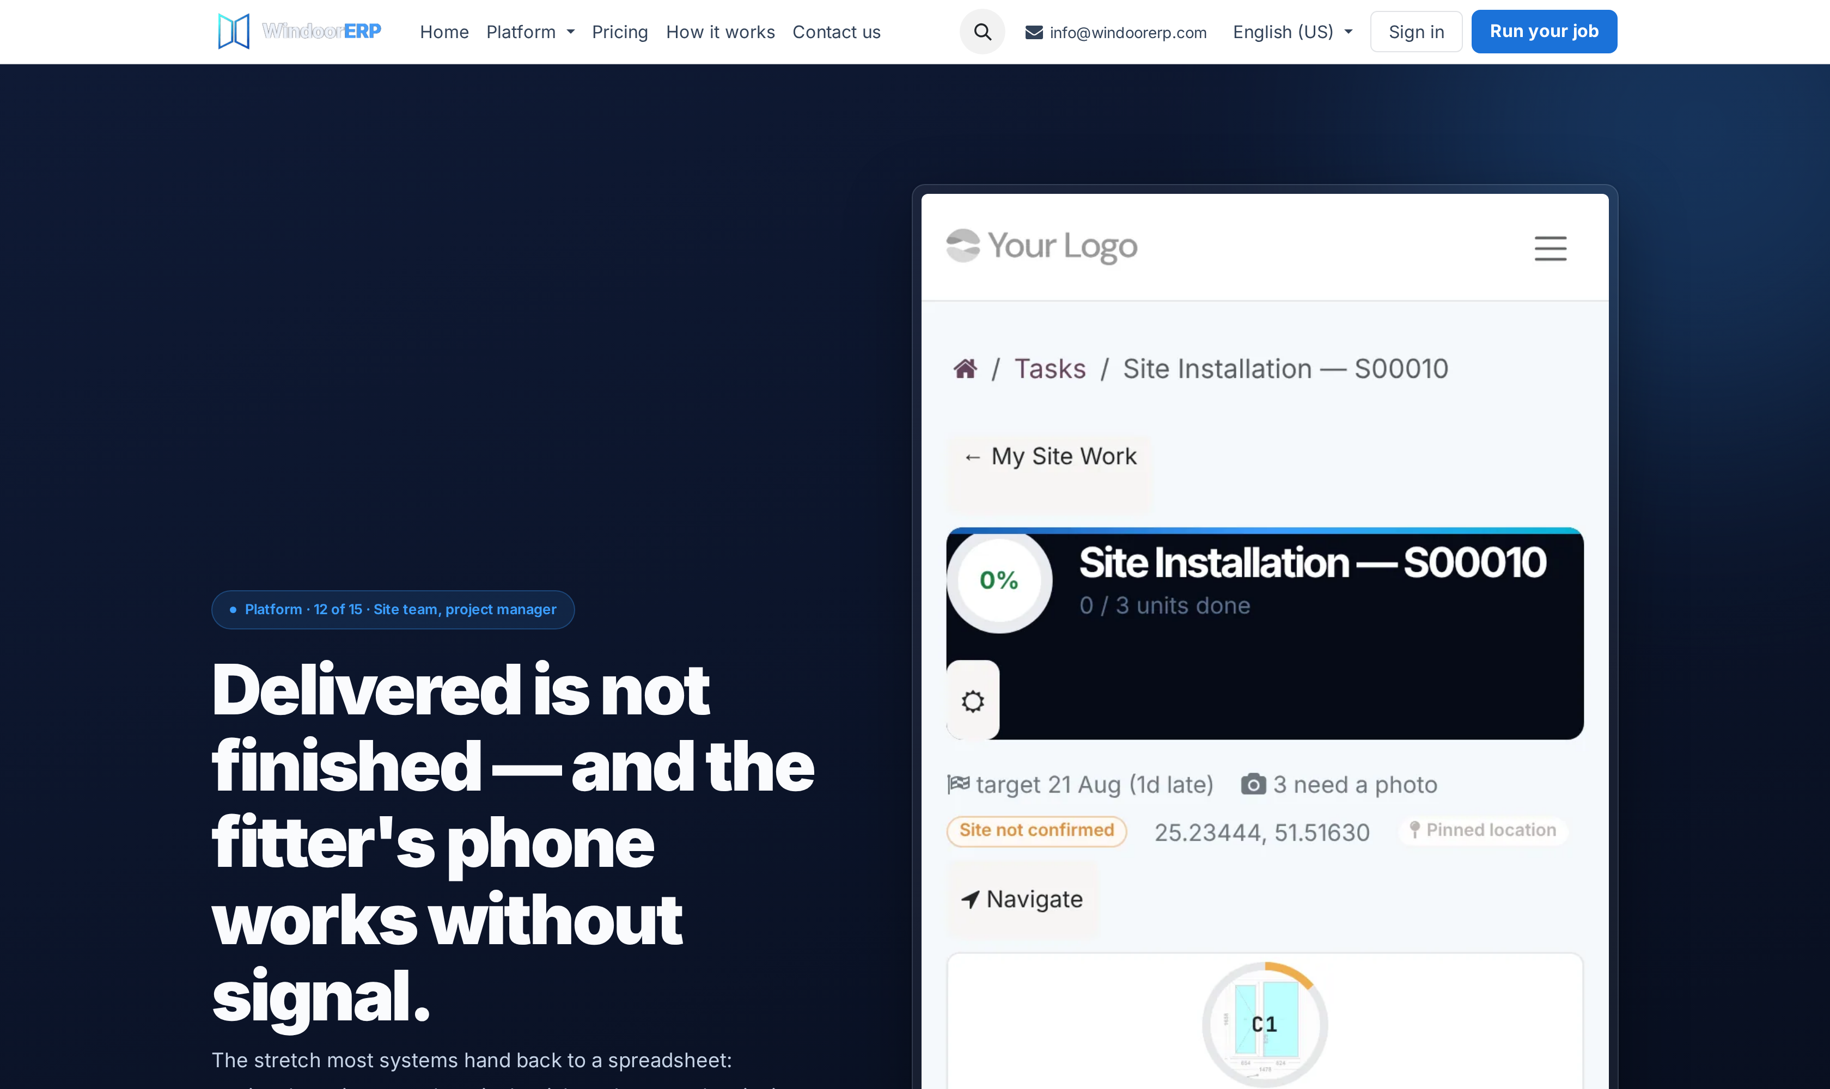This screenshot has width=1830, height=1089.
Task: Click the WindoorERP logo
Action: coord(300,32)
